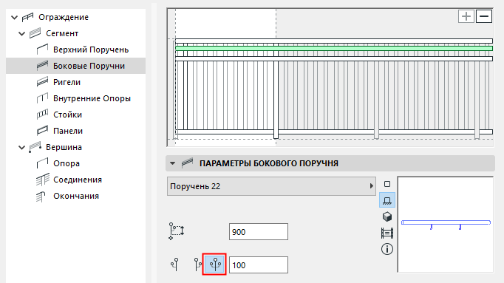Image resolution: width=504 pixels, height=283 pixels.
Task: Select Ограждение in the tree
Action: pyautogui.click(x=64, y=17)
